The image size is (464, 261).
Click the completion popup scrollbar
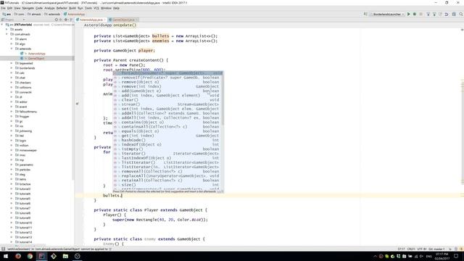click(x=223, y=99)
